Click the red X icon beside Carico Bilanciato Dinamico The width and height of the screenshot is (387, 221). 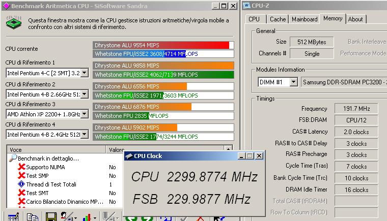[21, 202]
